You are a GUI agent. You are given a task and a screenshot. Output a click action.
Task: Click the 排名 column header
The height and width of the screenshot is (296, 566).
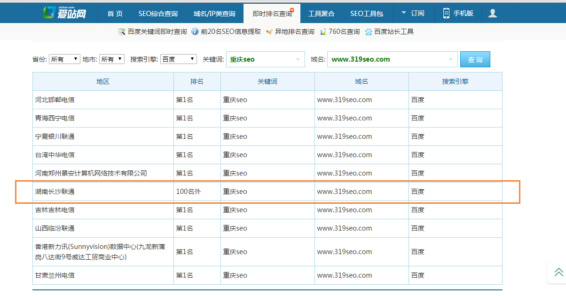click(x=197, y=81)
